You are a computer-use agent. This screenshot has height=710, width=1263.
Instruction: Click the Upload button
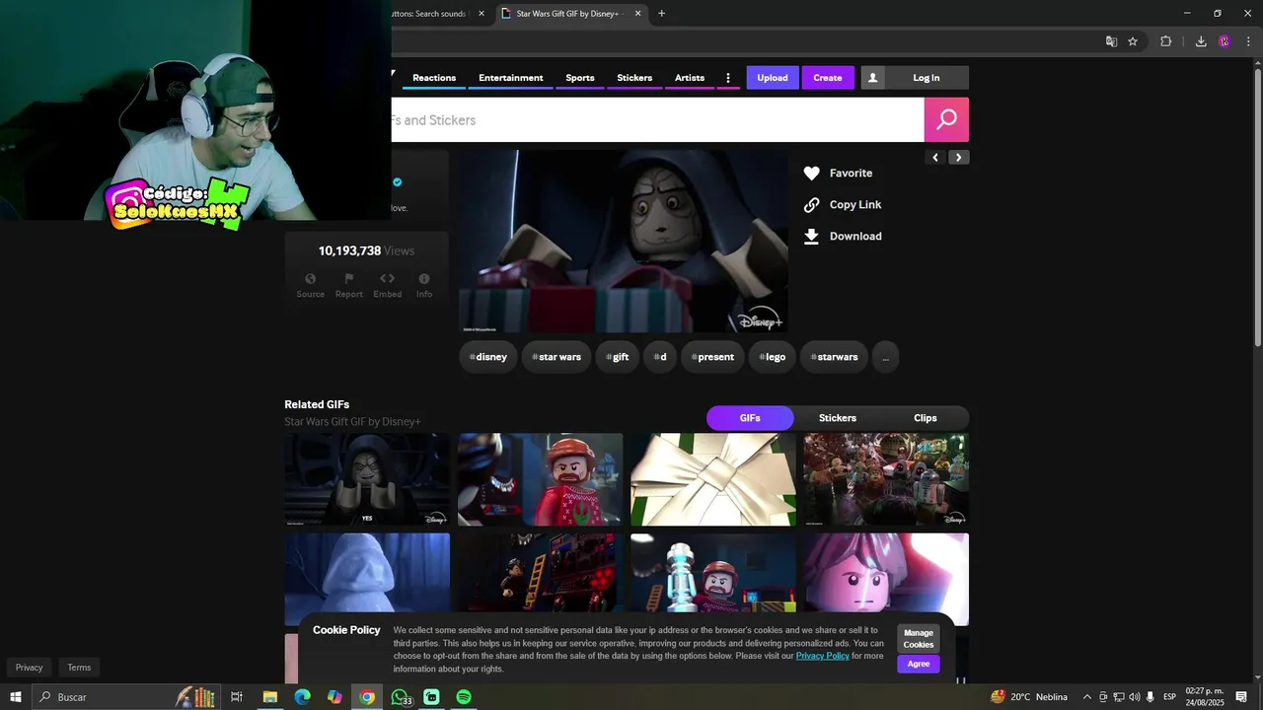(x=773, y=78)
